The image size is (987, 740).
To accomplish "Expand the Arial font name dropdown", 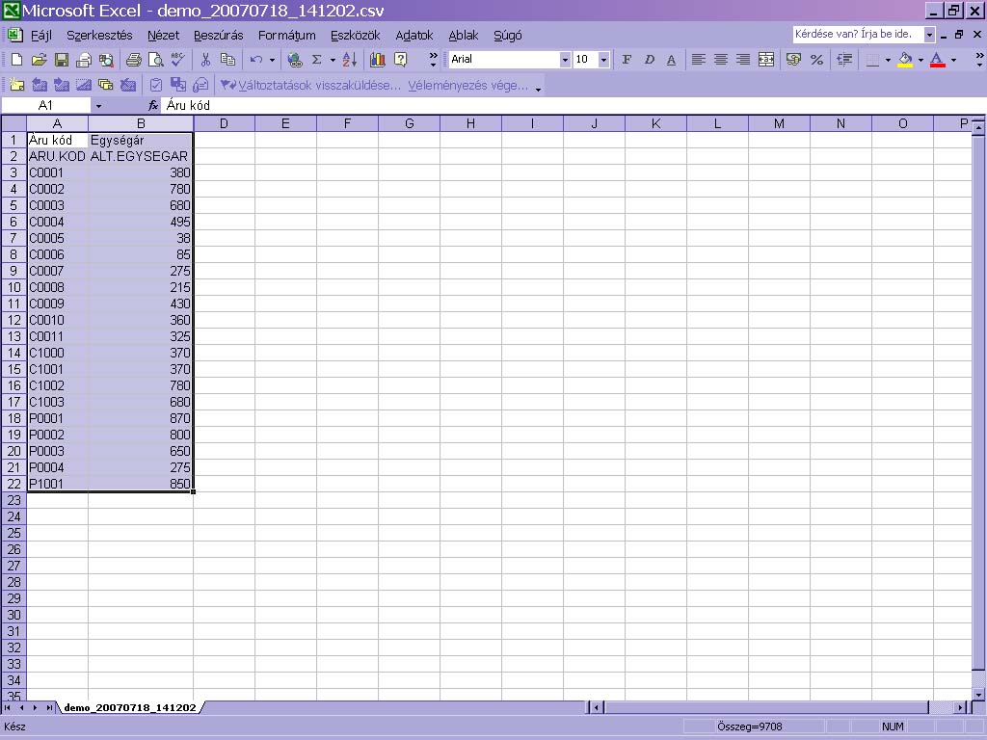I will 565,60.
